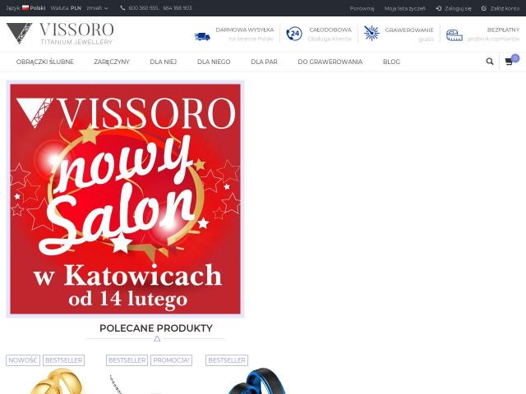Viewport: 526px width, 394px height.
Task: Click the cart item count badge
Action: click(x=515, y=58)
